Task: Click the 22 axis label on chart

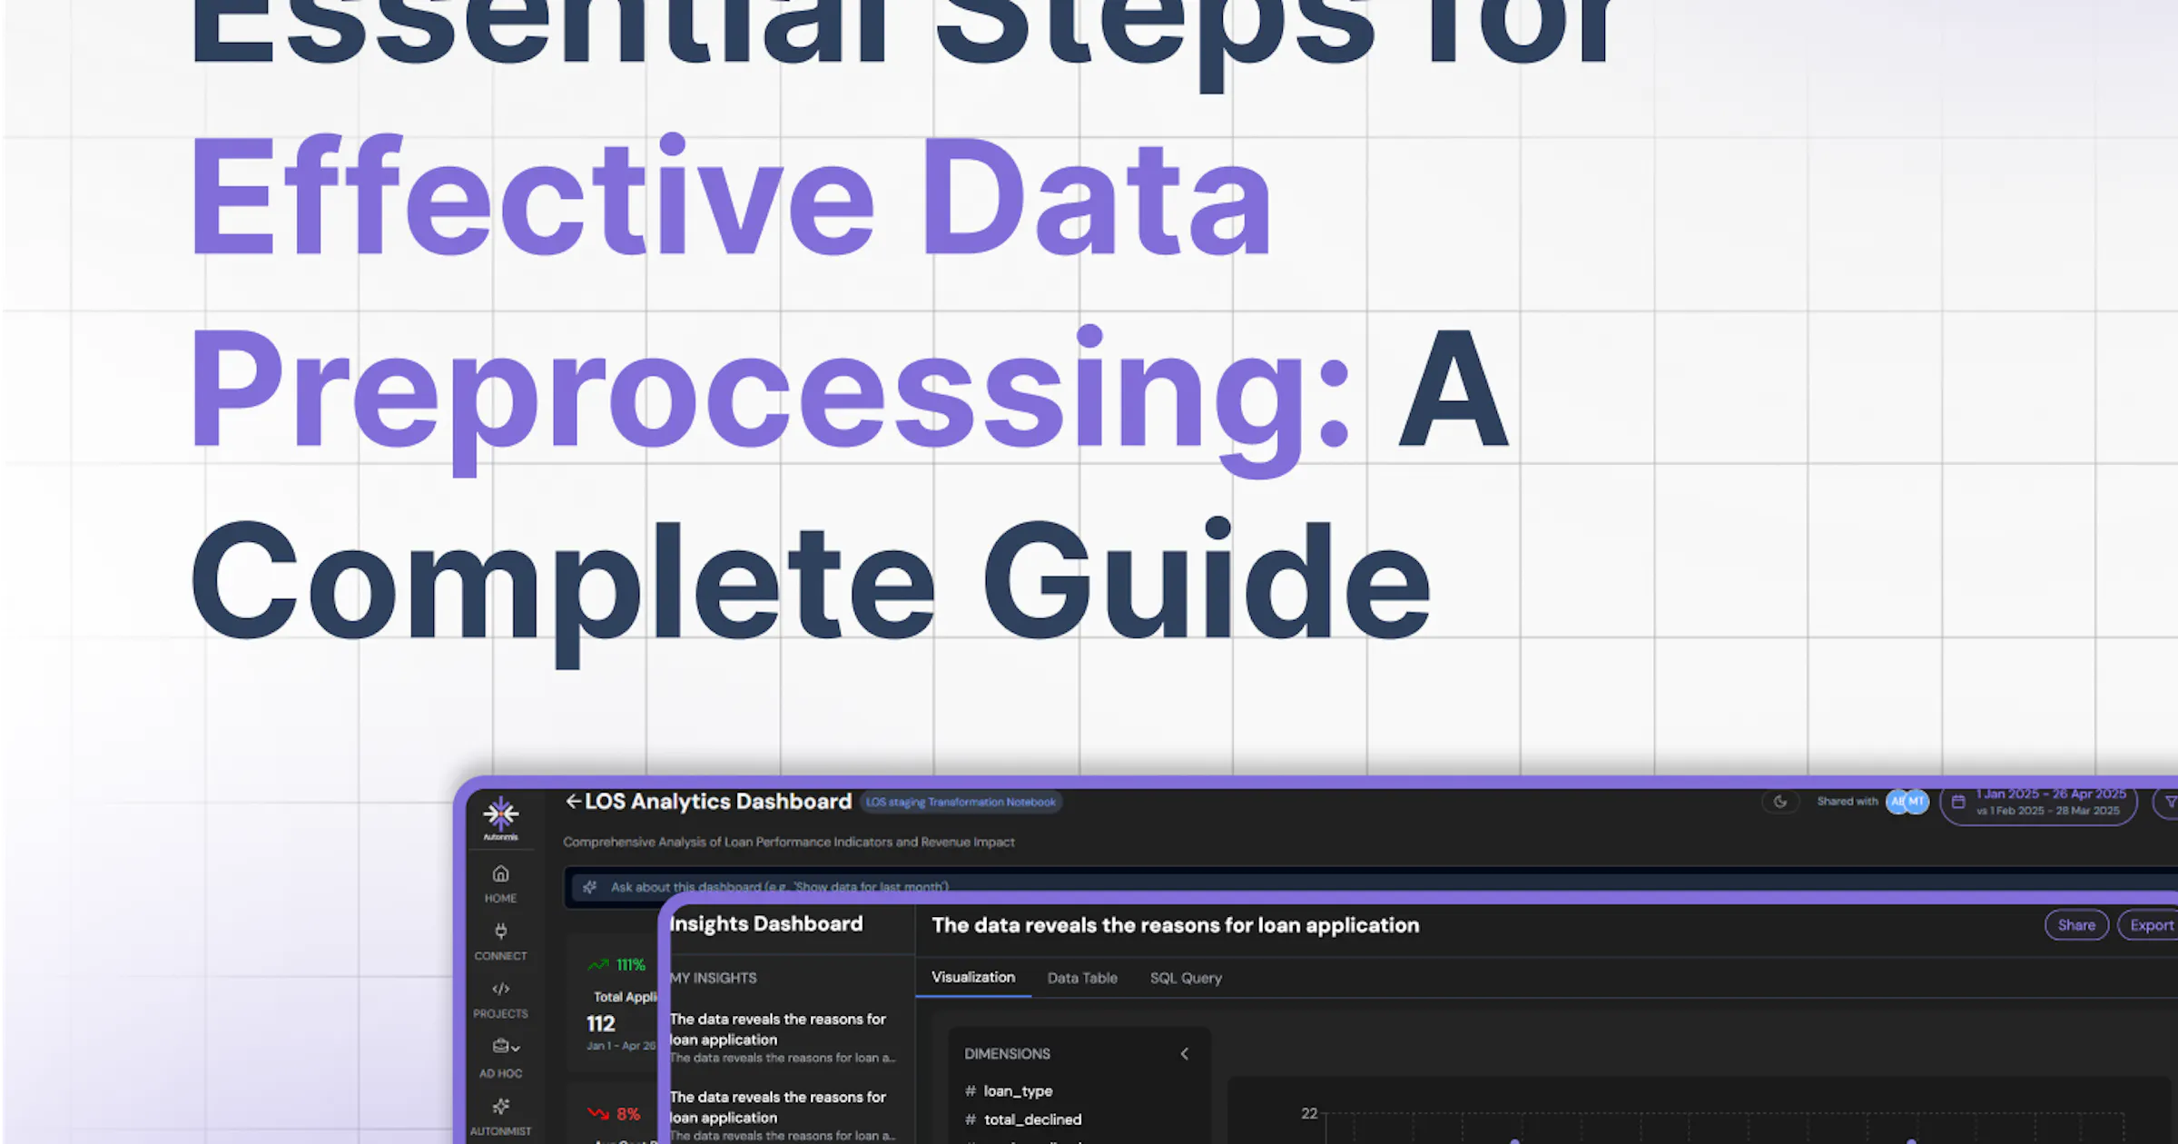Action: coord(1309,1113)
